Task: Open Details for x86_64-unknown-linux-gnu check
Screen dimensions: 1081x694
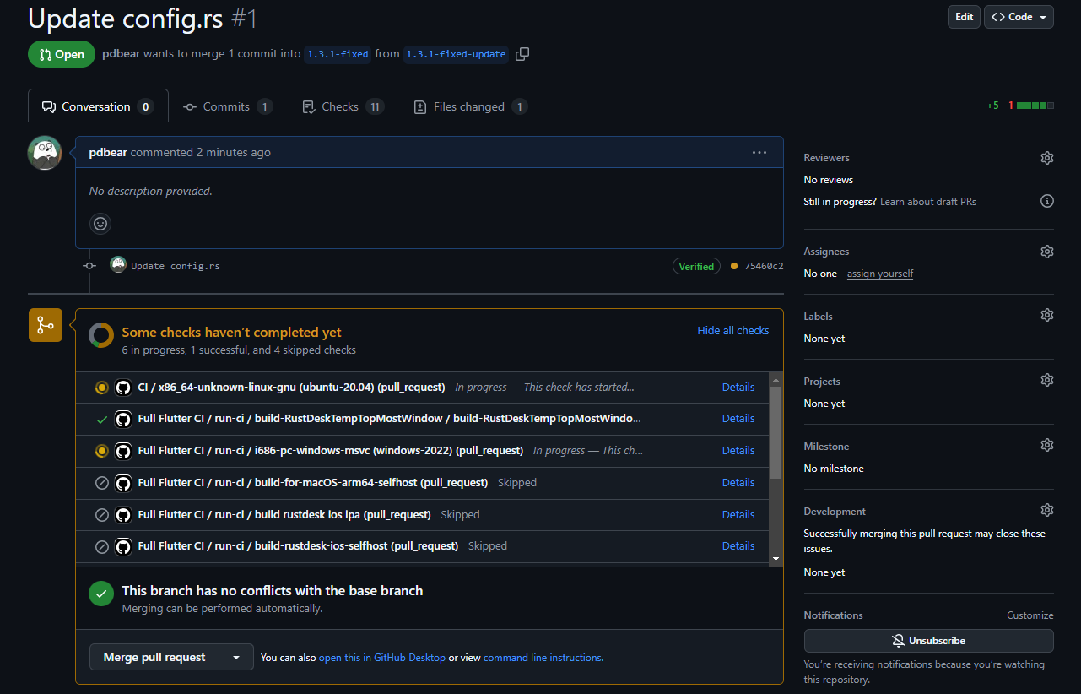Action: point(738,388)
